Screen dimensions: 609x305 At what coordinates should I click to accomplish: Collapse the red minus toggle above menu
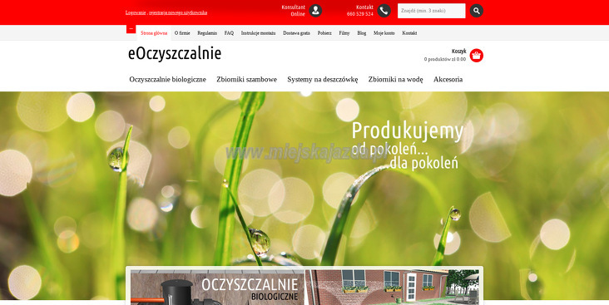pos(131,29)
